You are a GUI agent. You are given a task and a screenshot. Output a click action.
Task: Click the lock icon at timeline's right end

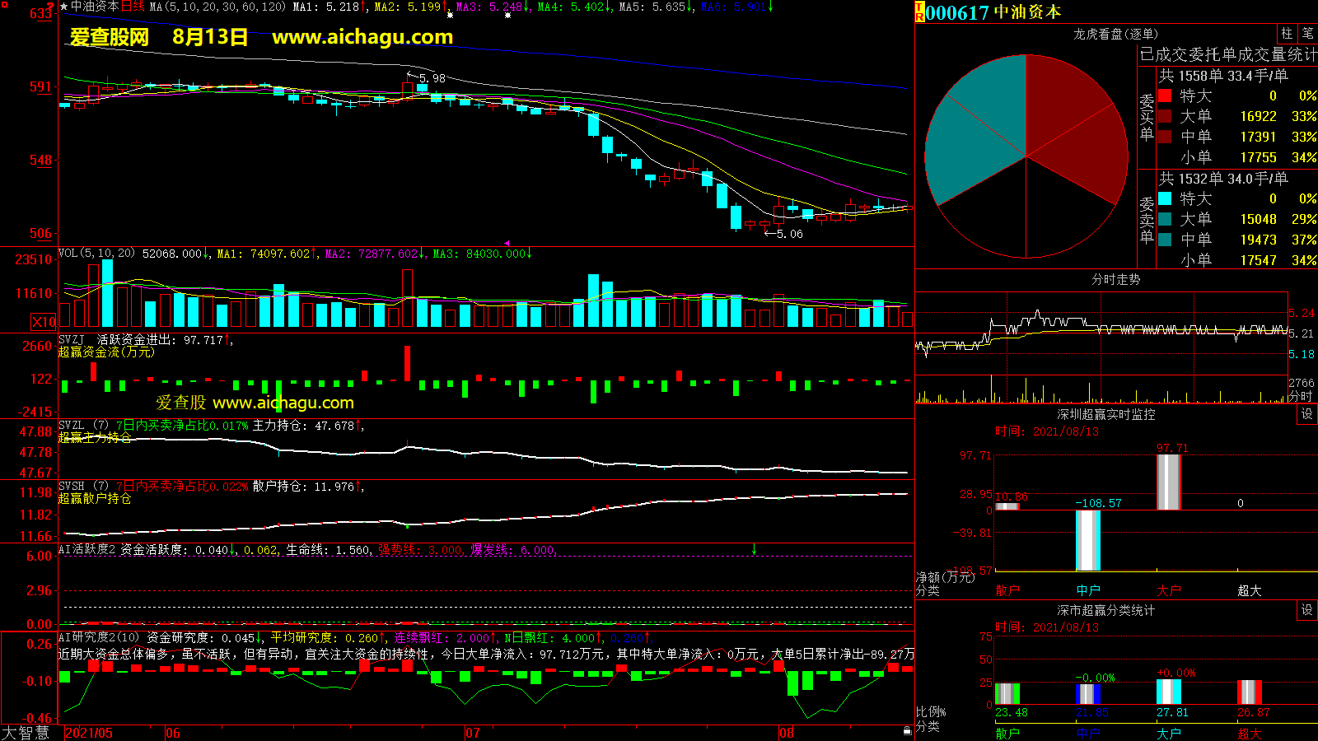click(907, 730)
